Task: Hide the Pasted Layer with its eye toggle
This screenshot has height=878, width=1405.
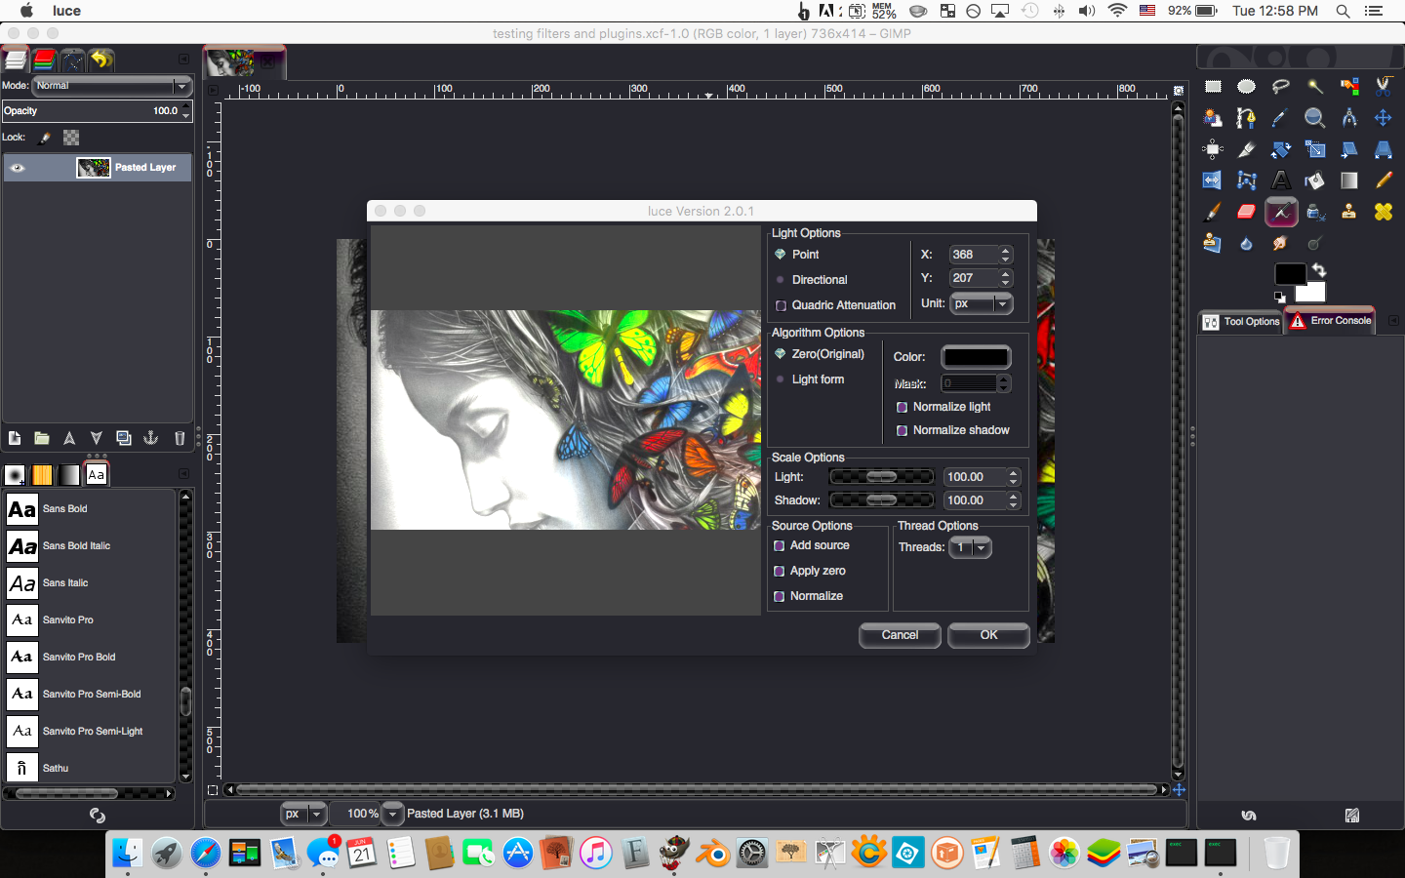Action: [x=16, y=167]
